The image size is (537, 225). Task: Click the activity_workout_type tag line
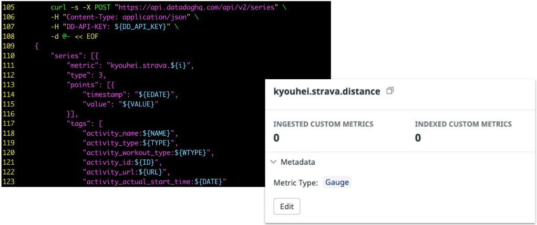pos(149,153)
